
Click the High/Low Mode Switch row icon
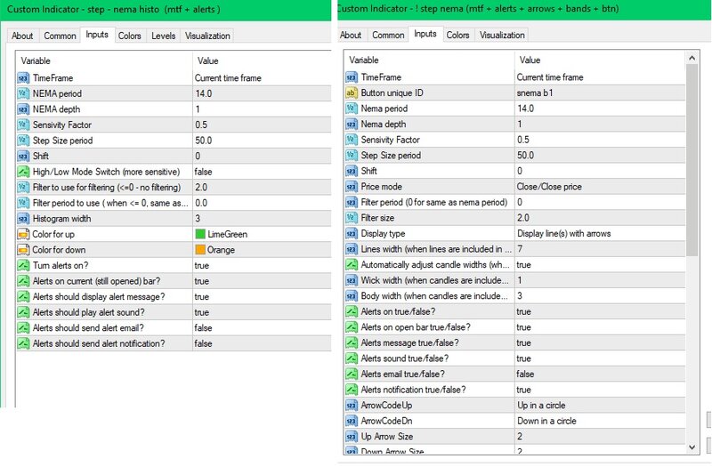coord(23,172)
